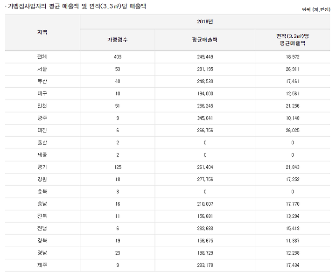Click the average sales value 266,756
This screenshot has width=336, height=272.
[x=205, y=130]
